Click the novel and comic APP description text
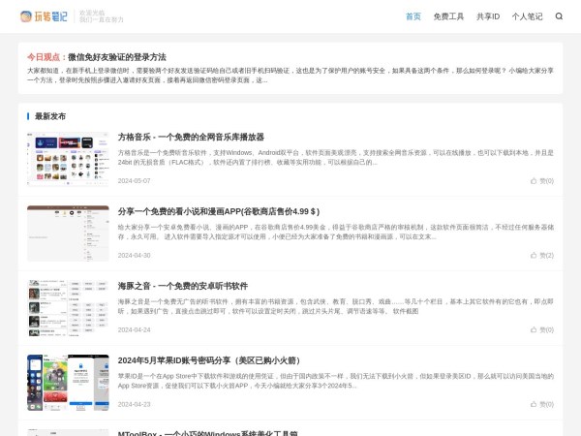Screen dimensions: 581x436 click(x=336, y=232)
